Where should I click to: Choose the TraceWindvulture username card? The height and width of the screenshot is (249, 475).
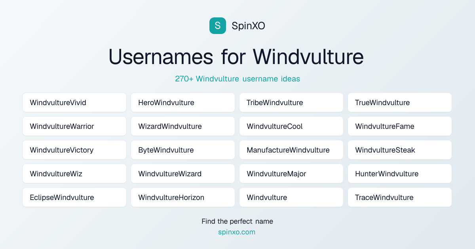pos(400,197)
